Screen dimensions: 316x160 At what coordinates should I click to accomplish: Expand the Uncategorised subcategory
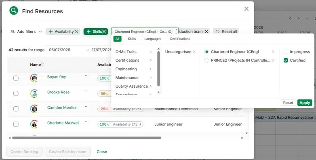point(180,52)
